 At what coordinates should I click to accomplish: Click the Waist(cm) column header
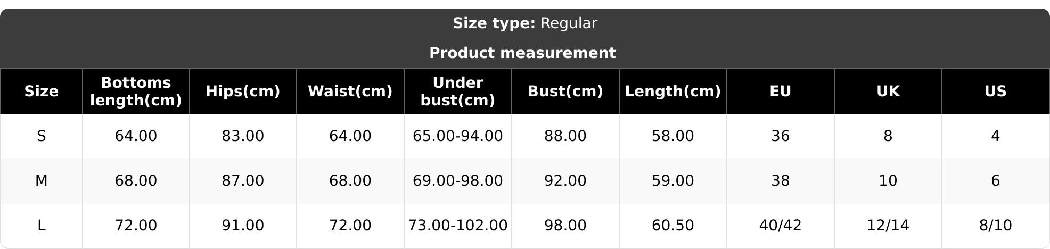(350, 92)
